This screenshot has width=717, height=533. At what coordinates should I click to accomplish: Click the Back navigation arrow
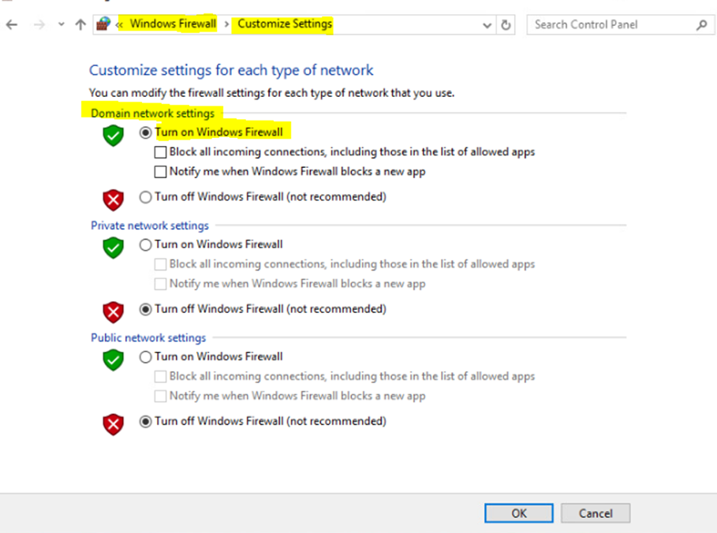[x=12, y=24]
